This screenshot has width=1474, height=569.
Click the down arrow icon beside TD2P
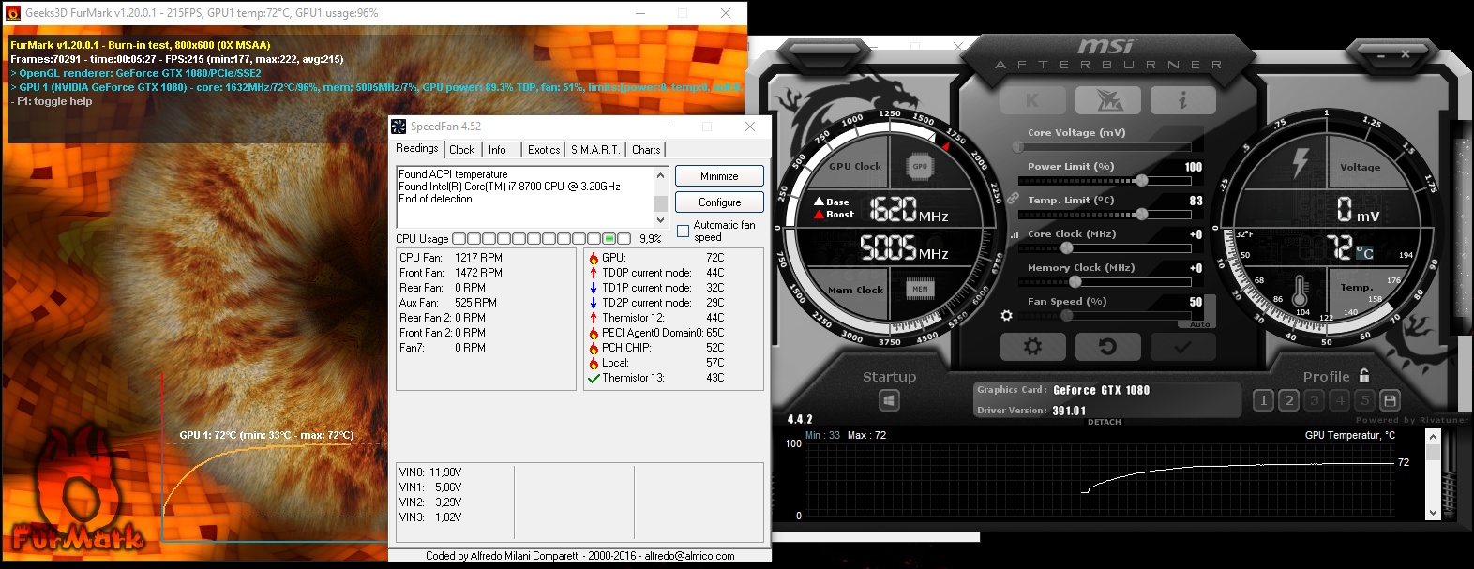click(x=594, y=303)
